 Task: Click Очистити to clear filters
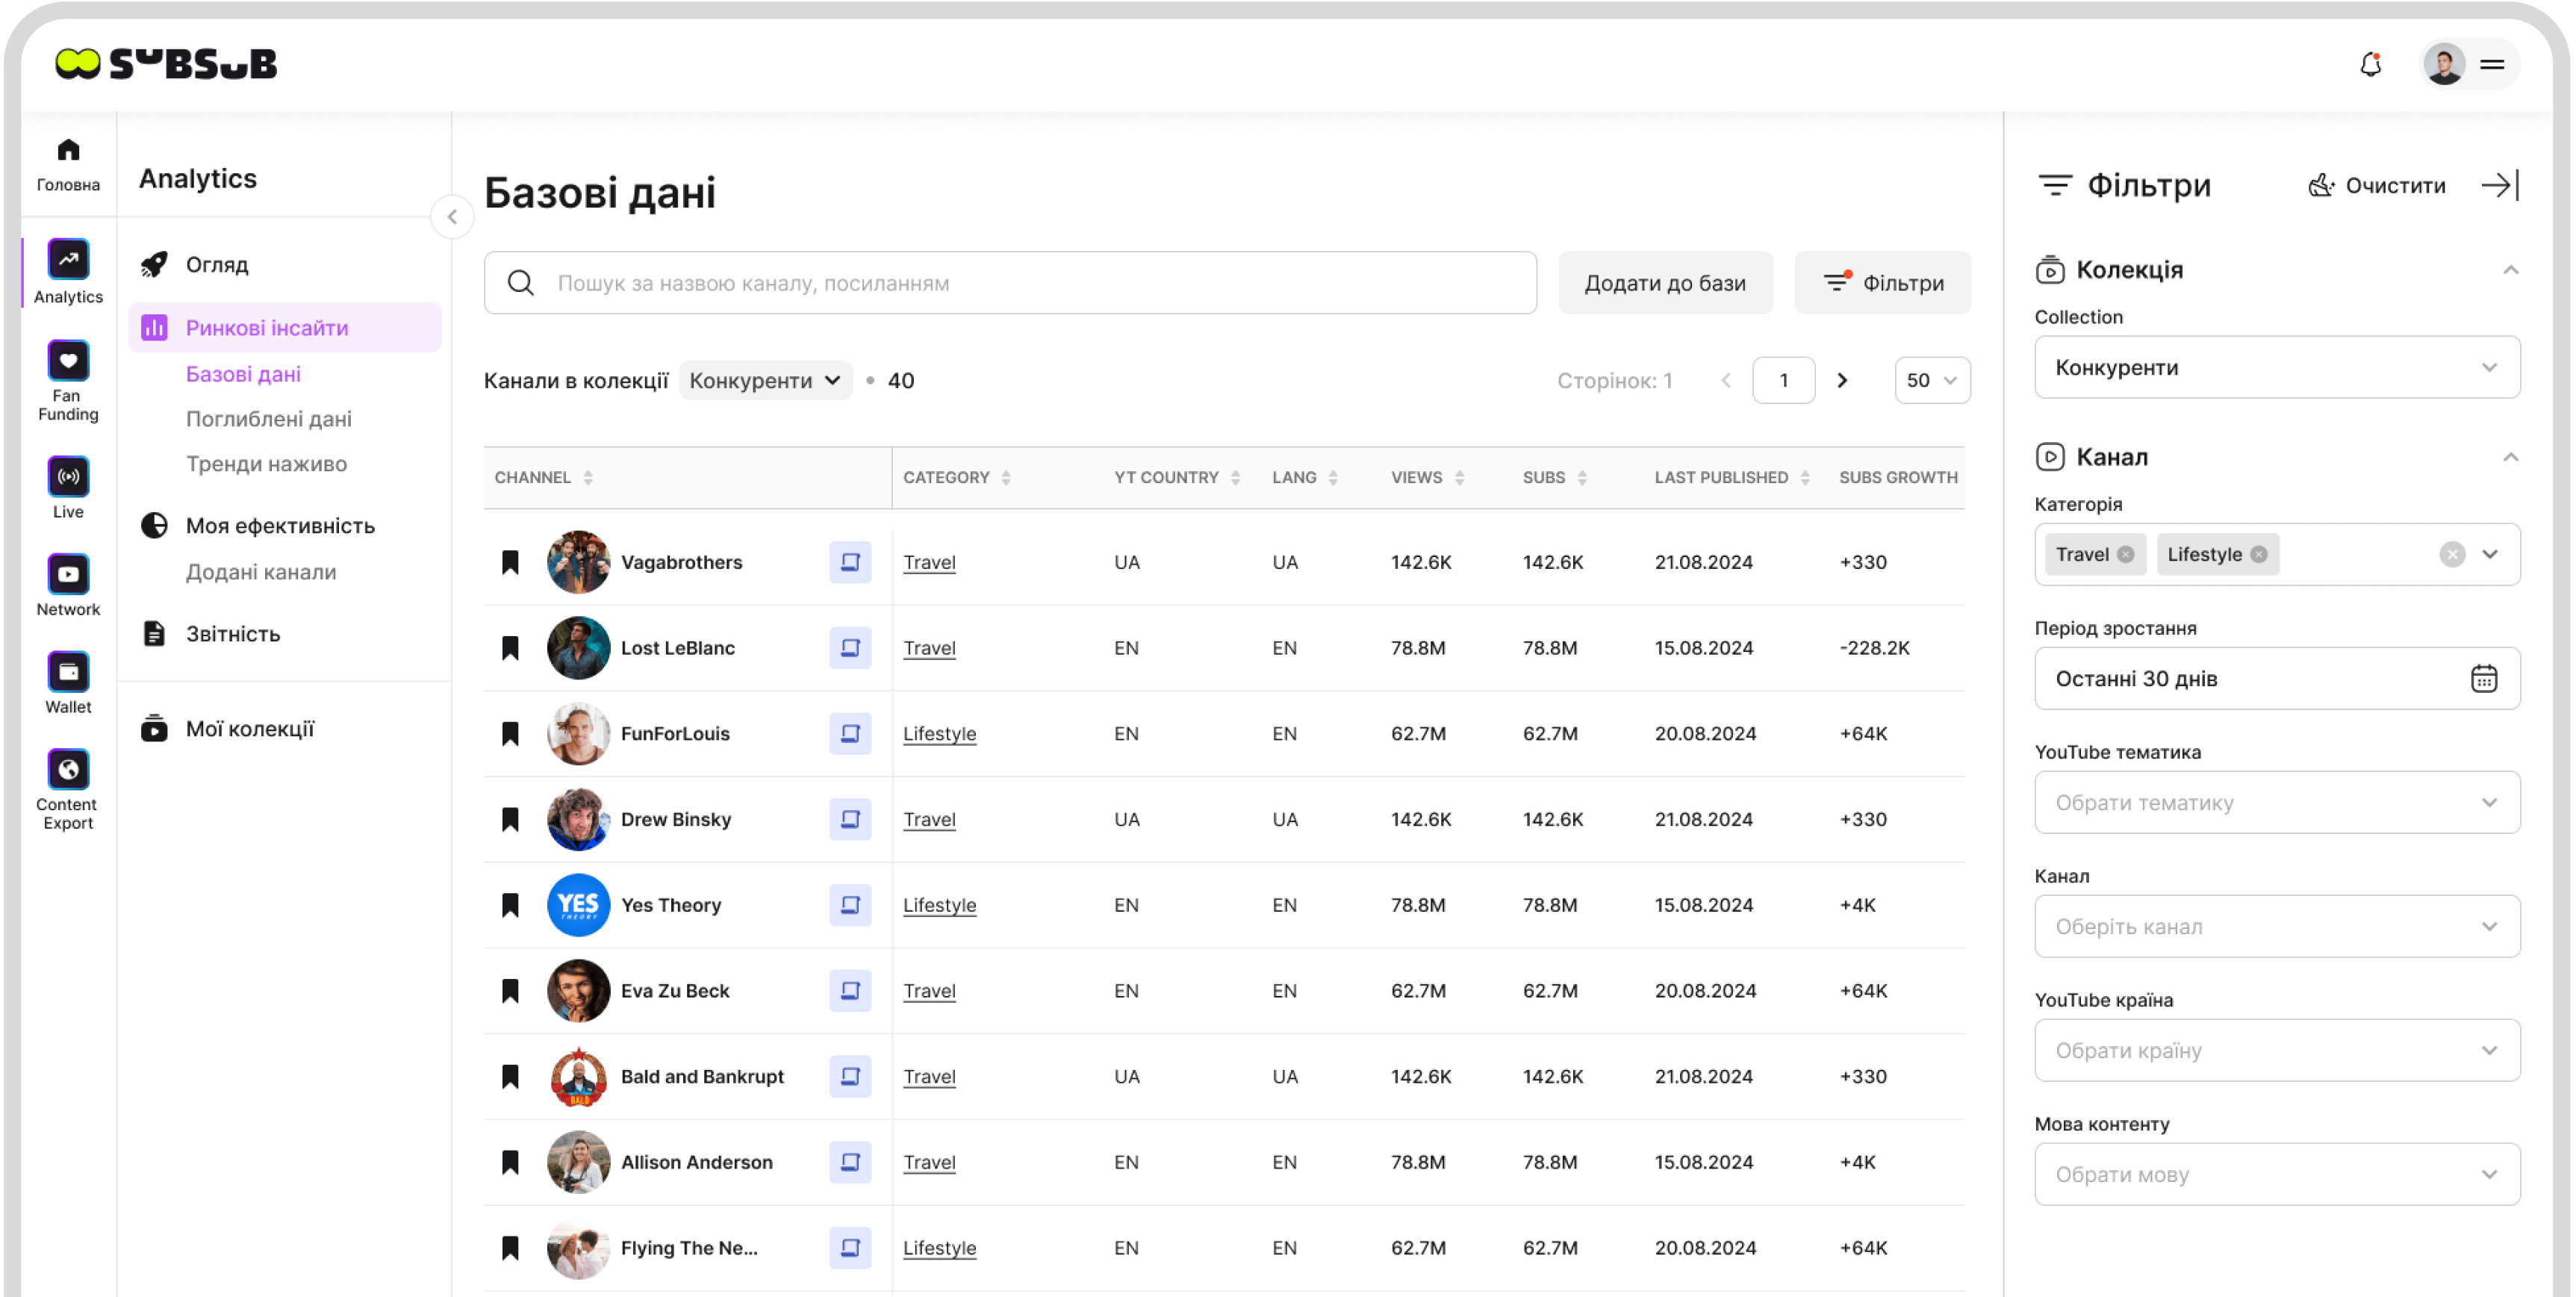[2377, 185]
